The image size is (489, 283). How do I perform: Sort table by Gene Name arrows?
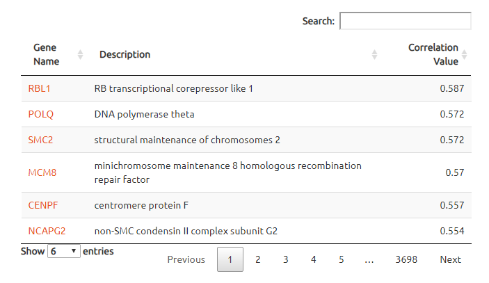point(80,54)
